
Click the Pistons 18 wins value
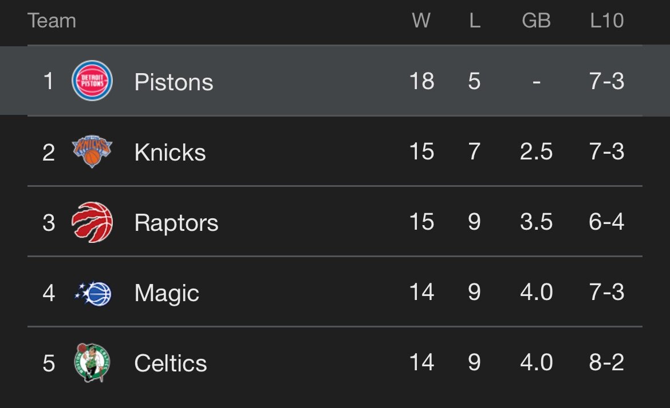click(421, 81)
